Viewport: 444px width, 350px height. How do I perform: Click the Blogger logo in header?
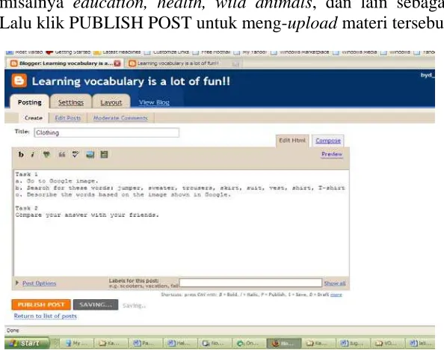click(x=19, y=81)
